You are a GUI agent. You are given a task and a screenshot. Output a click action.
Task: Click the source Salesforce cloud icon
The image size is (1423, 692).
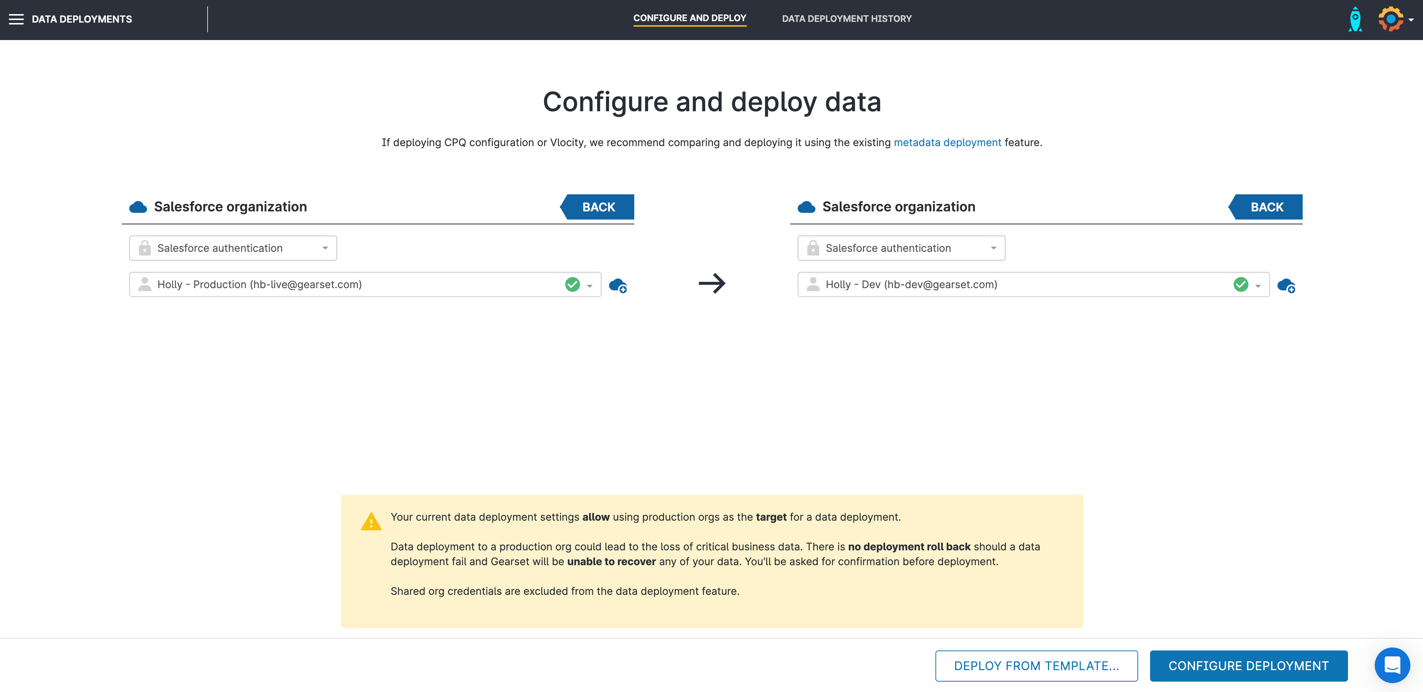pos(138,207)
